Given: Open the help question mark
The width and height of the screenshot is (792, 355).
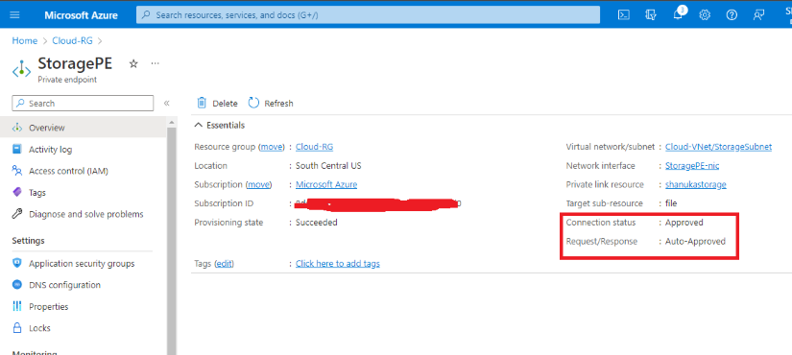Looking at the screenshot, I should 732,15.
